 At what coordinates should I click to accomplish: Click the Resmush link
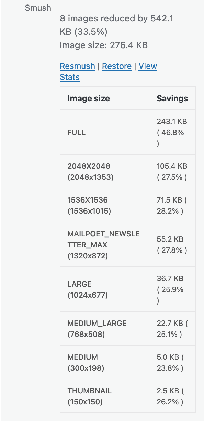tap(77, 66)
